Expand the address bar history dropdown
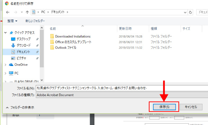Image resolution: width=208 pixels, height=125 pixels. tap(185, 12)
